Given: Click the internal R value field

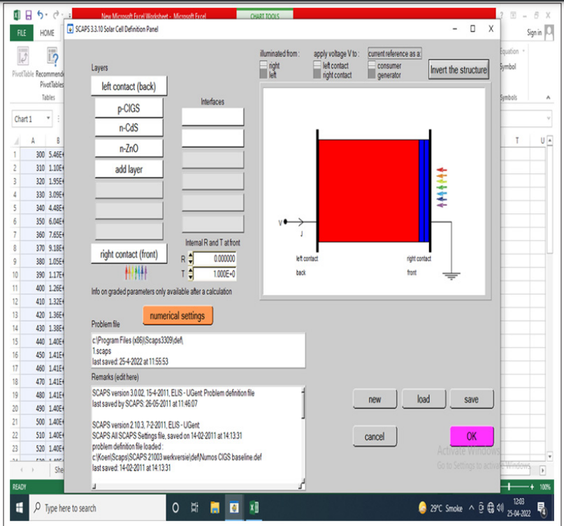Looking at the screenshot, I should pyautogui.click(x=215, y=258).
